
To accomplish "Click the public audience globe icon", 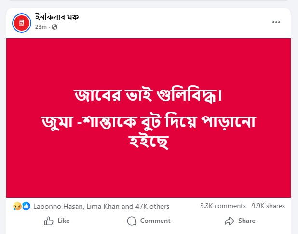I will (x=54, y=27).
